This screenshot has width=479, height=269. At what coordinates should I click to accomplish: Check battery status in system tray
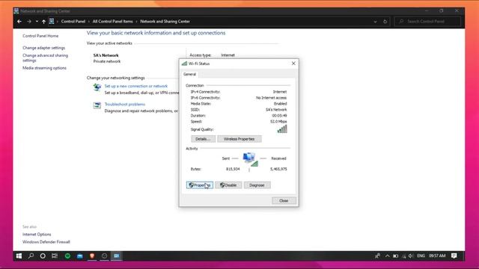pos(396,256)
